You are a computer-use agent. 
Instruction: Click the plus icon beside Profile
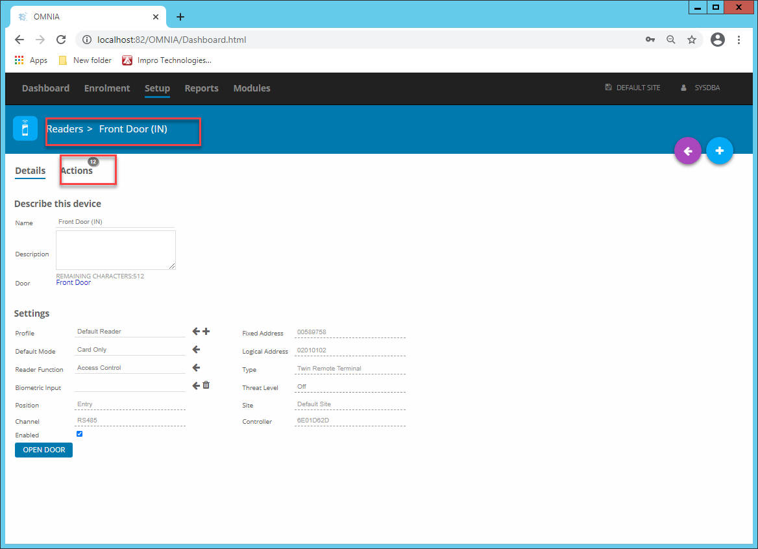tap(206, 332)
